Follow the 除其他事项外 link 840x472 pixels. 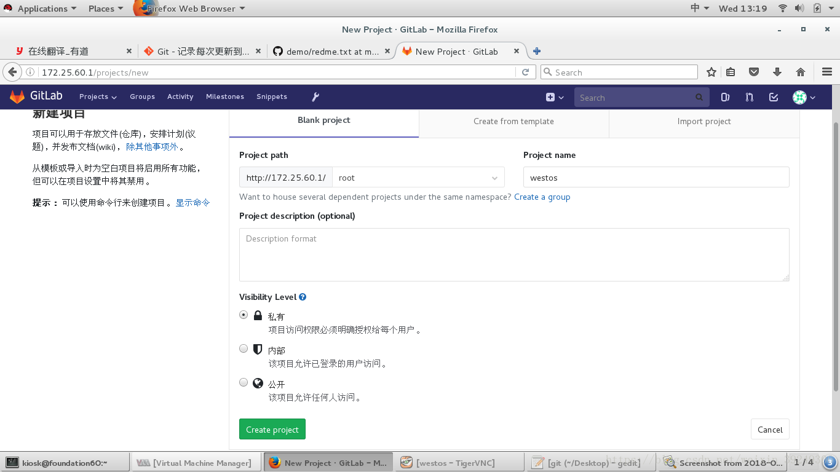[152, 147]
